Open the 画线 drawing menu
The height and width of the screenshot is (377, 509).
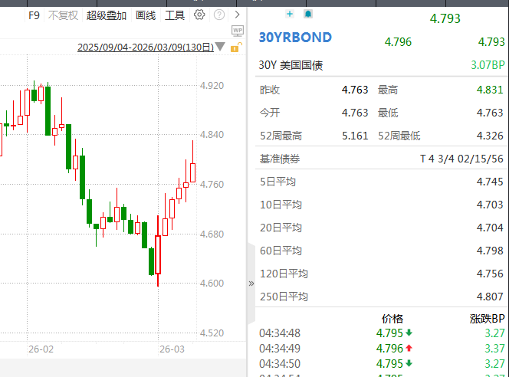pos(146,15)
